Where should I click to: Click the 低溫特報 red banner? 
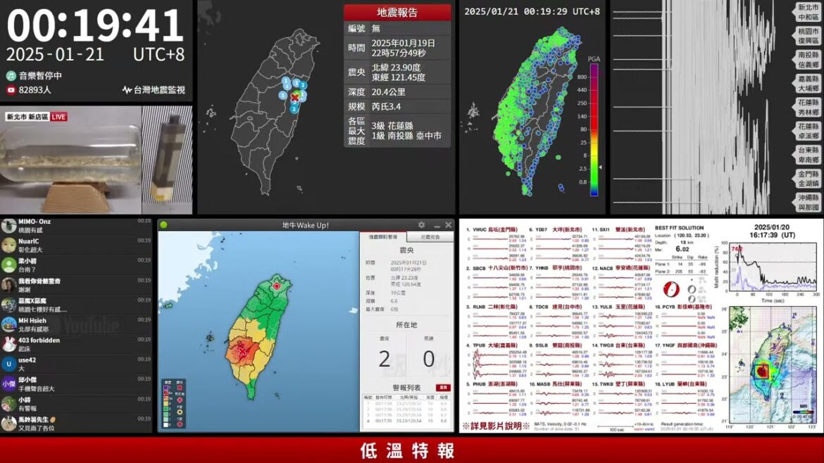[412, 450]
